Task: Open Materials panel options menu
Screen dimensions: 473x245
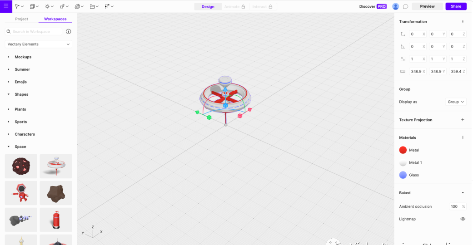Action: 463,138
